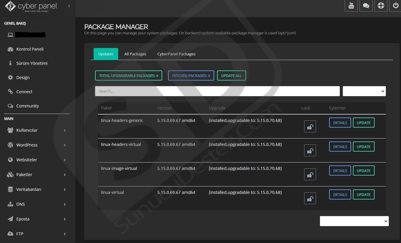
Task: View Details for linux-headers-virtual
Action: click(340, 147)
